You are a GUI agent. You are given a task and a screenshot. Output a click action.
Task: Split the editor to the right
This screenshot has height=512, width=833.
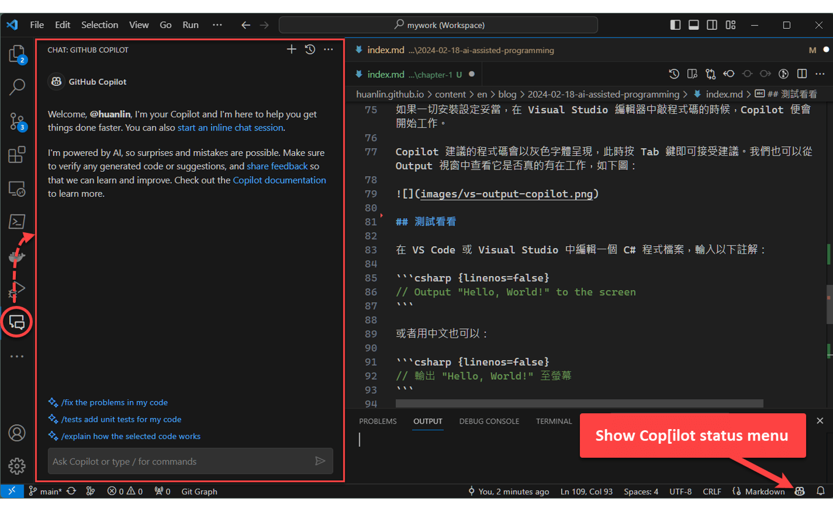[x=803, y=74]
